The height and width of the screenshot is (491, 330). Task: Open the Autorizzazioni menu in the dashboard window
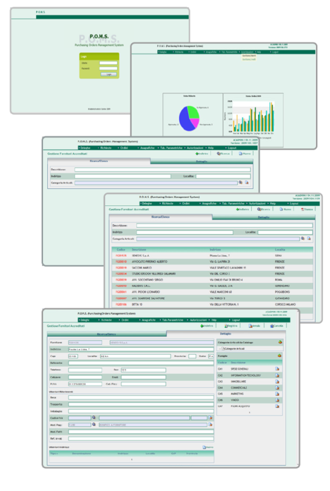[247, 52]
